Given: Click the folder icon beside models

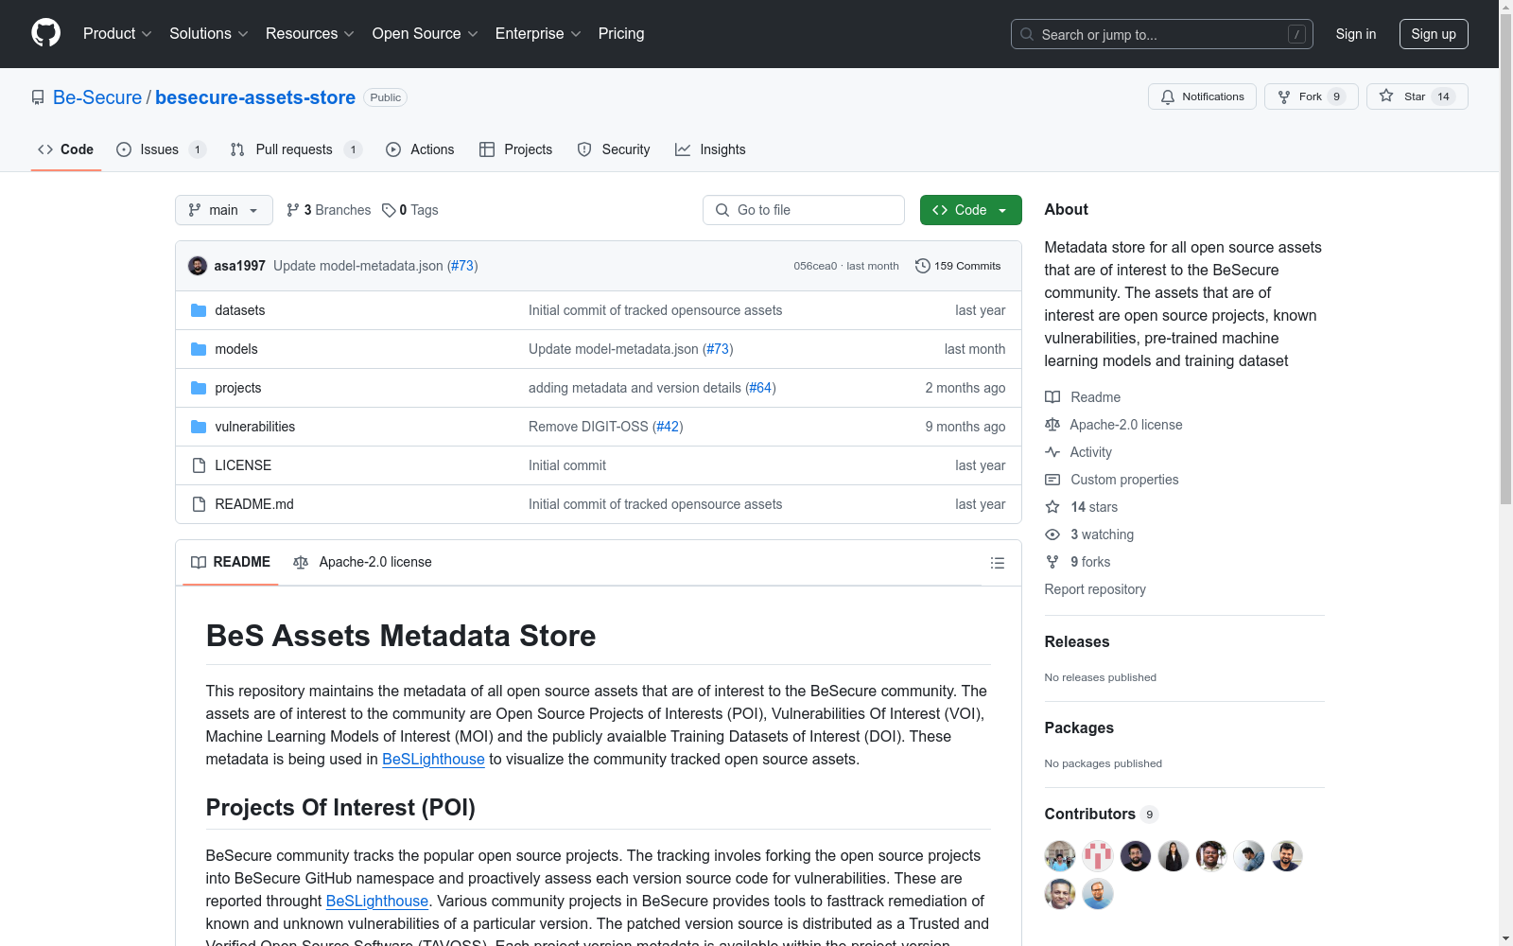Looking at the screenshot, I should tap(199, 349).
